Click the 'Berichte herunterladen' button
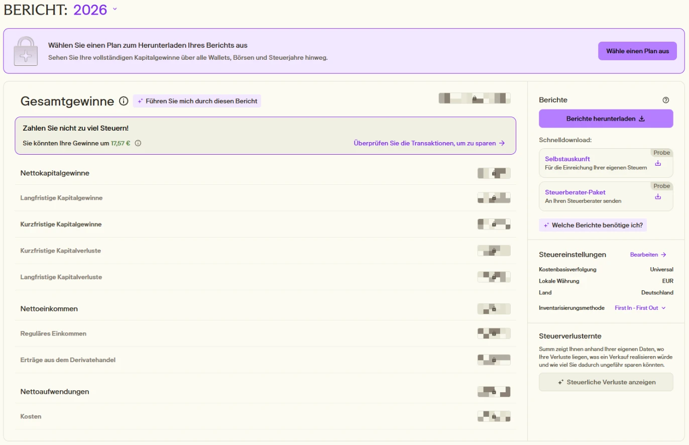The width and height of the screenshot is (689, 445). pyautogui.click(x=606, y=119)
